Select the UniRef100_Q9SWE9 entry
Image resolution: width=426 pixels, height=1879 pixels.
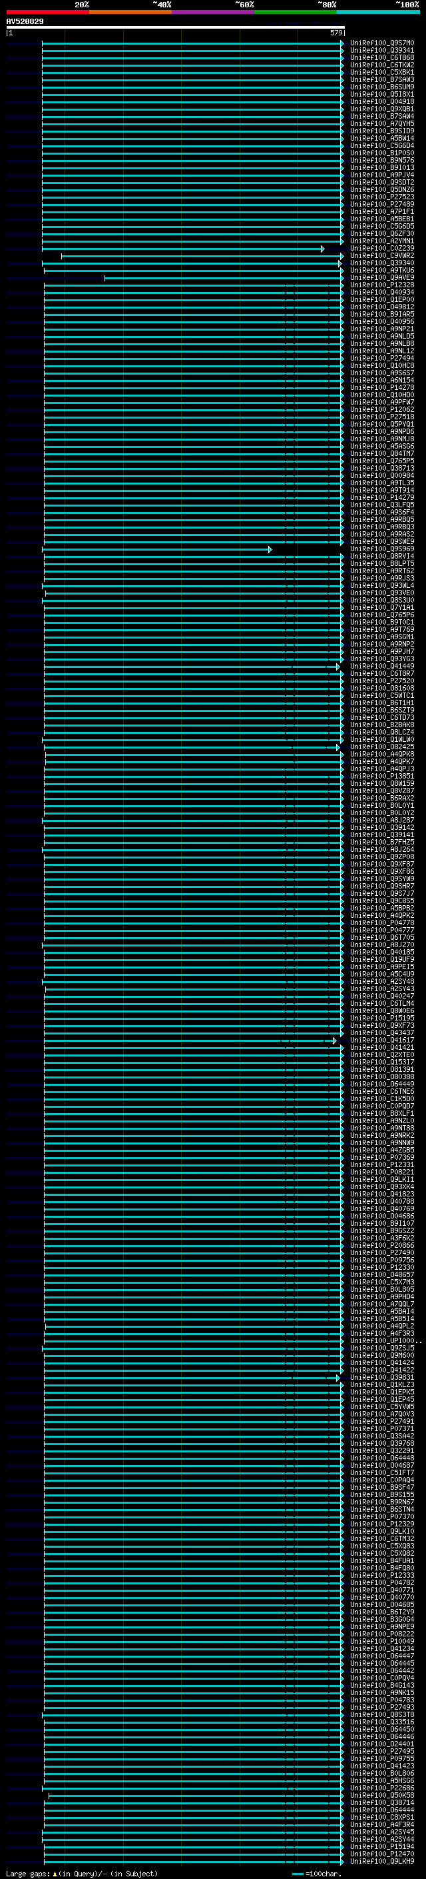tap(381, 542)
